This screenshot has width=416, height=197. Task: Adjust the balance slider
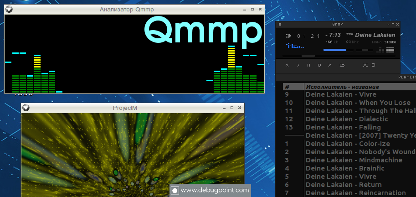[365, 50]
